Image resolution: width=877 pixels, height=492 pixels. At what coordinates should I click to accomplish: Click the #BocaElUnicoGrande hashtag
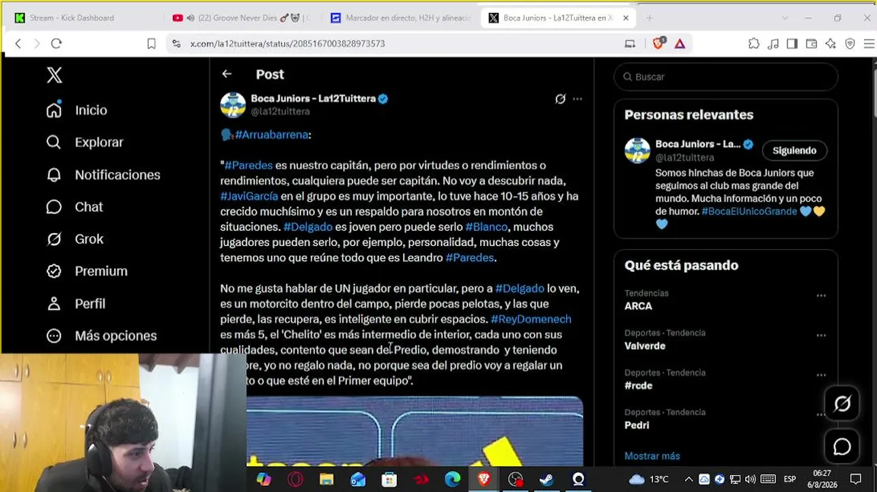749,211
